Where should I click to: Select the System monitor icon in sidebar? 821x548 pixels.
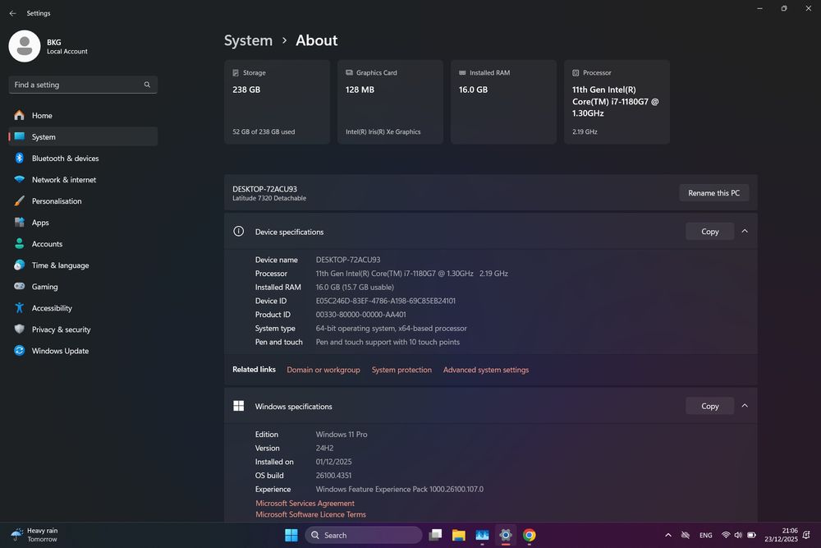click(x=20, y=136)
